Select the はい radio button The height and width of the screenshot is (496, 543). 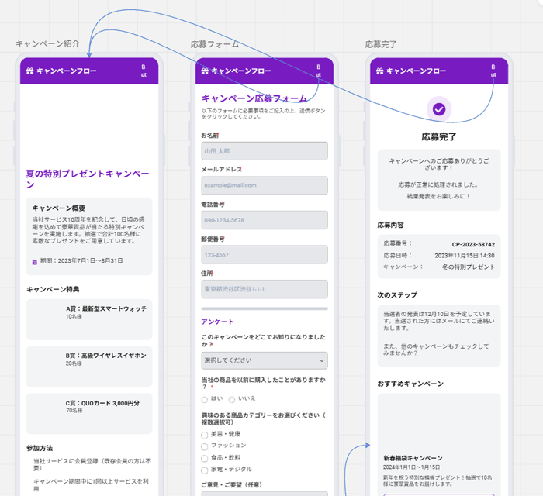tap(205, 400)
